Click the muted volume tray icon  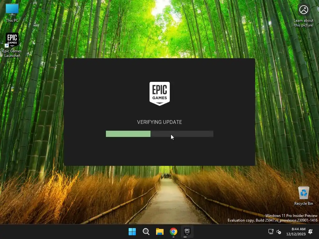279,232
